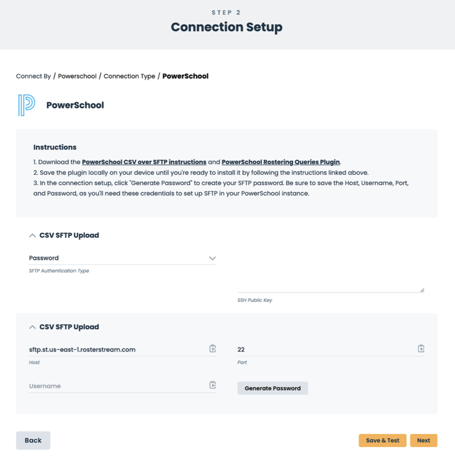Open PowerSchool Rostering Queries Plugin link
This screenshot has height=459, width=455.
280,162
